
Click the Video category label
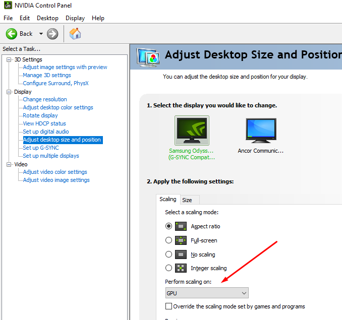click(21, 164)
